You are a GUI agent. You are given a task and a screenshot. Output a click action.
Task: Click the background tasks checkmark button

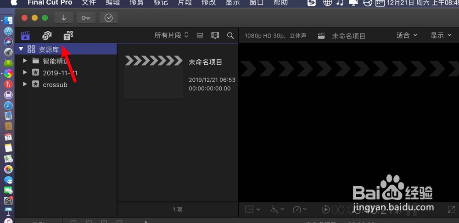[x=109, y=18]
